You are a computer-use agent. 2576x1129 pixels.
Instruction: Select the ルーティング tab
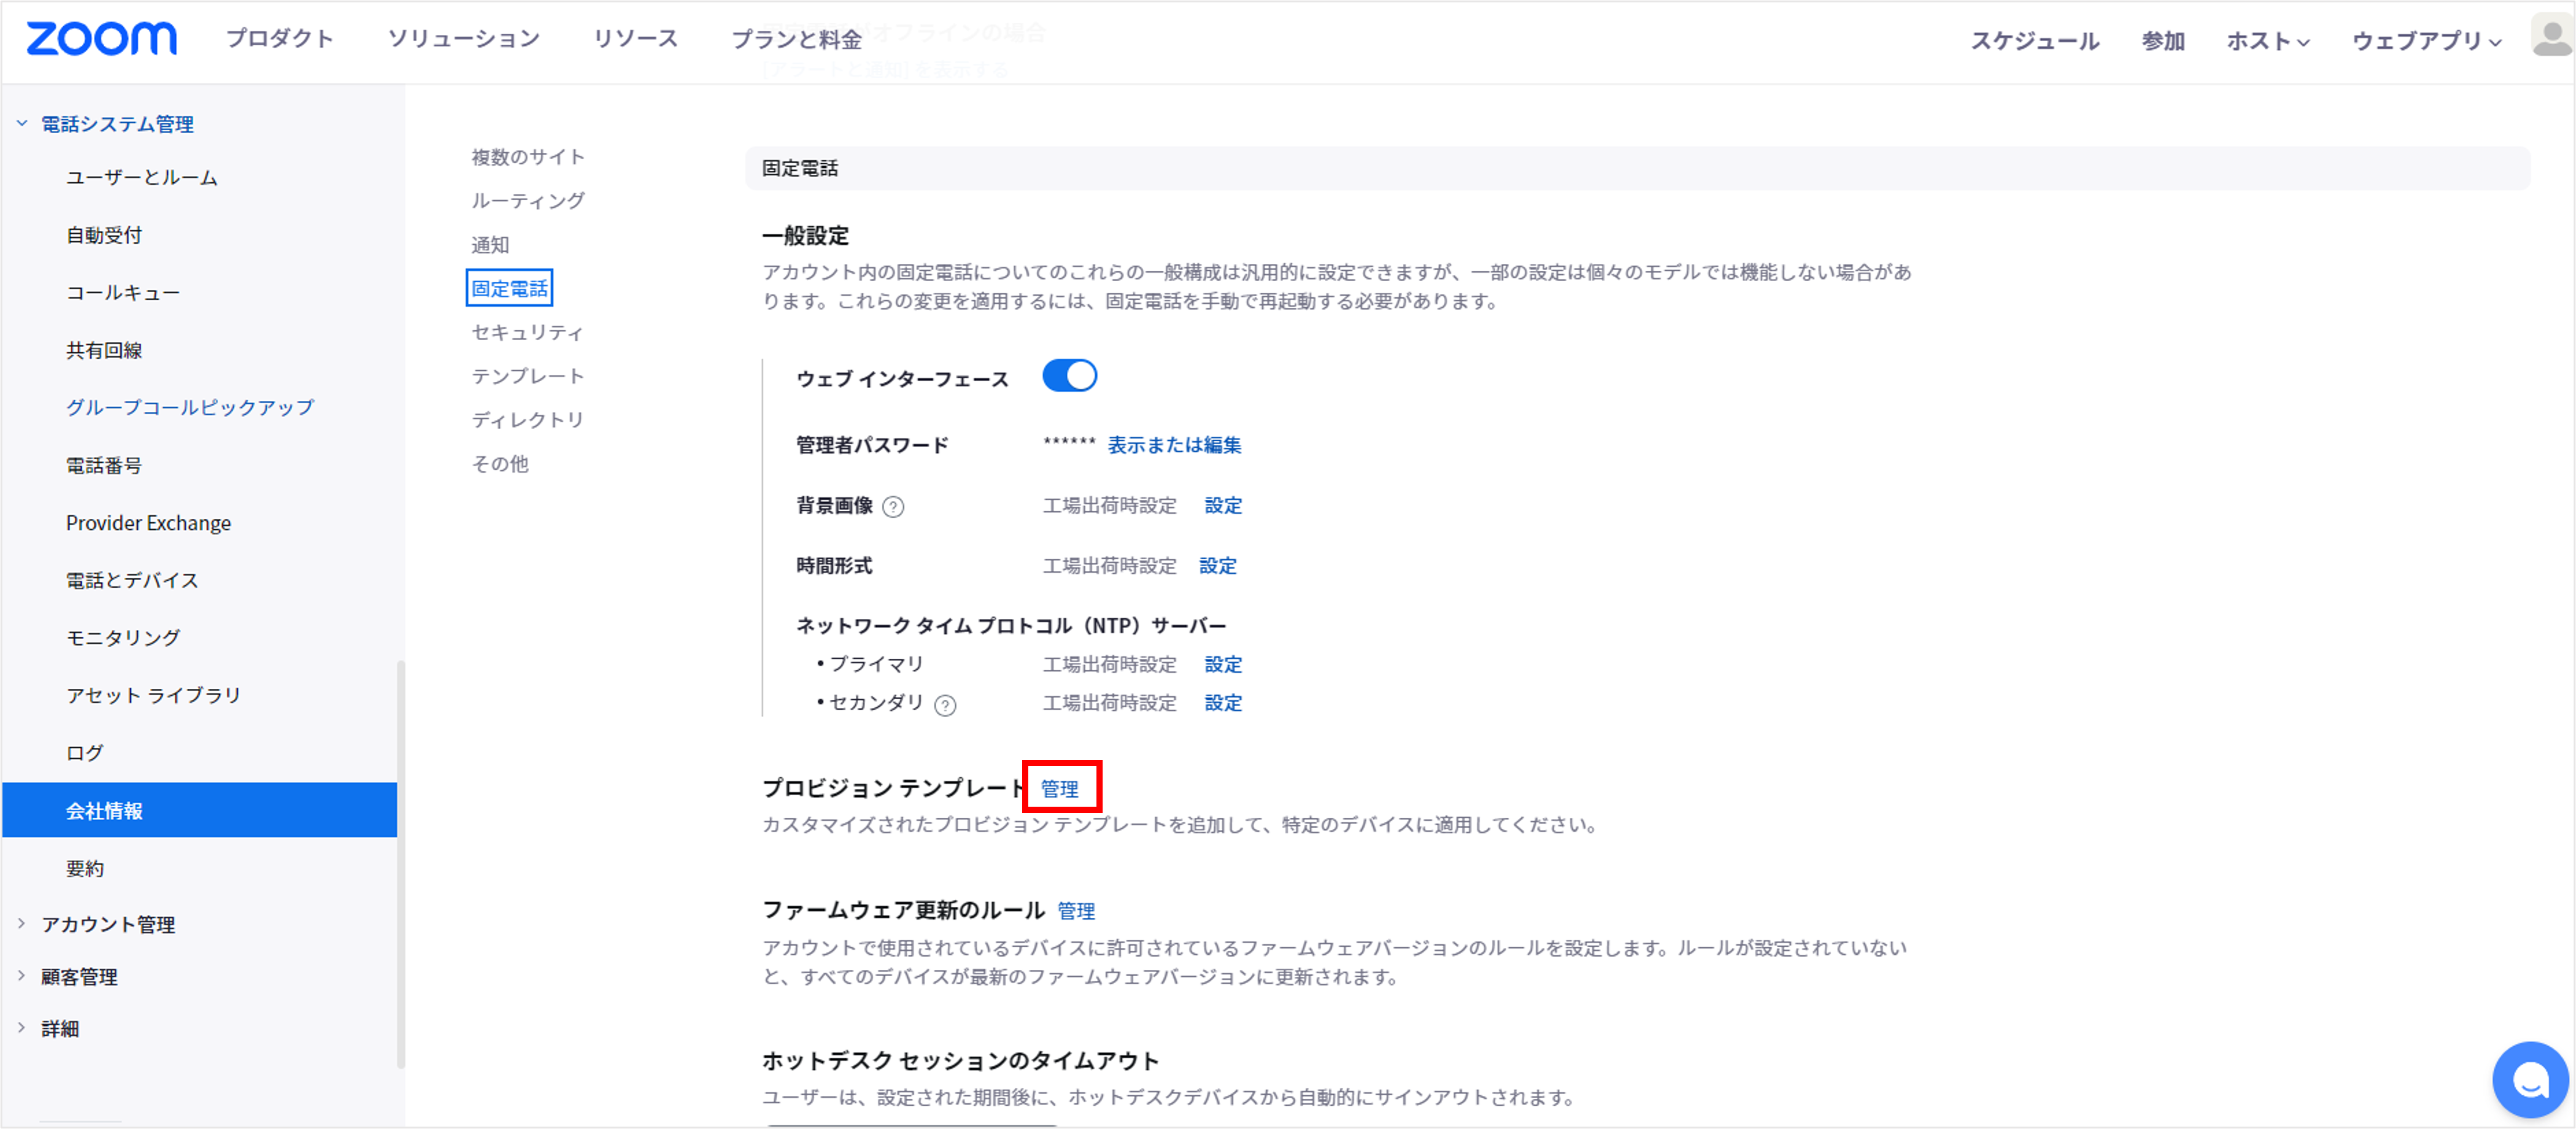pos(528,201)
